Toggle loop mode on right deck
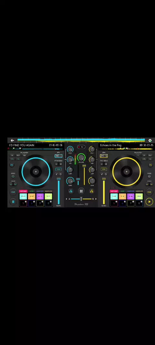 [x=149, y=176]
